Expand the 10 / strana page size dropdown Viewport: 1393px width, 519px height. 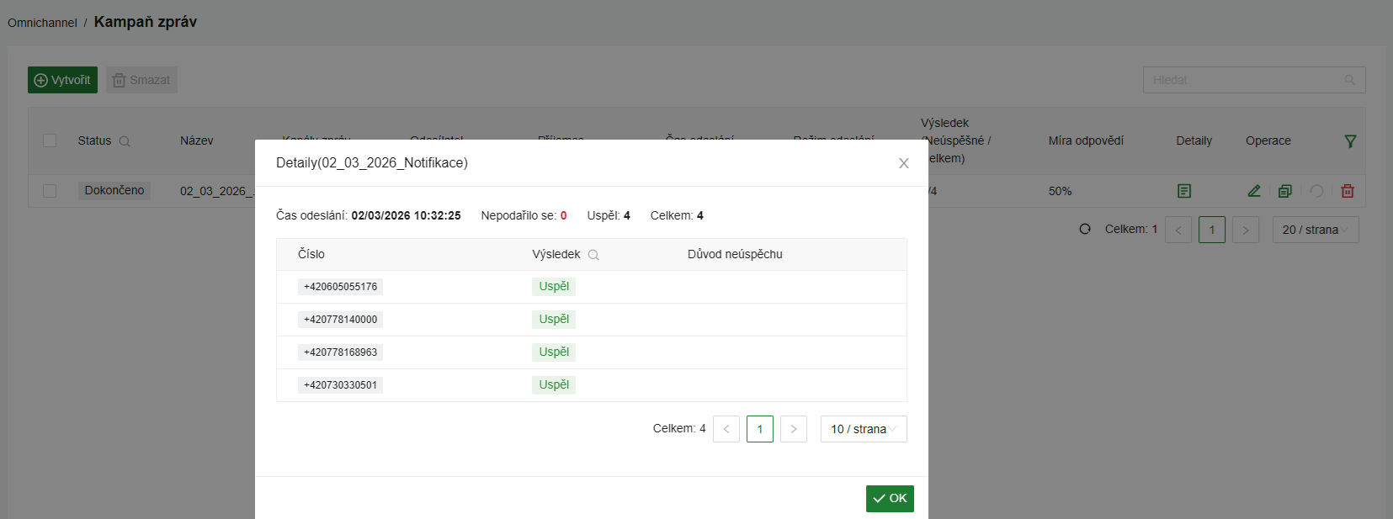tap(863, 429)
